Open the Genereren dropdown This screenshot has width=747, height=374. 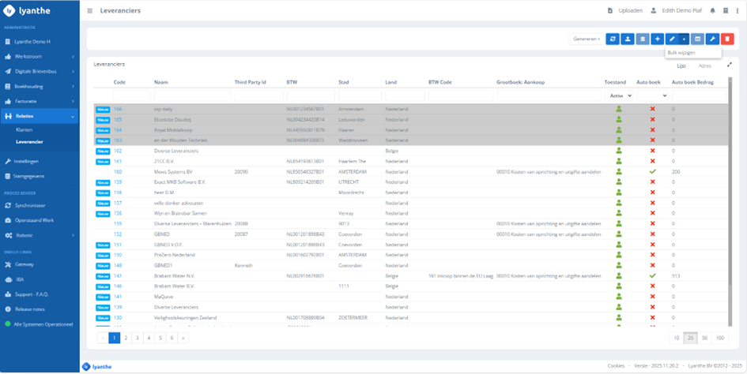point(586,39)
